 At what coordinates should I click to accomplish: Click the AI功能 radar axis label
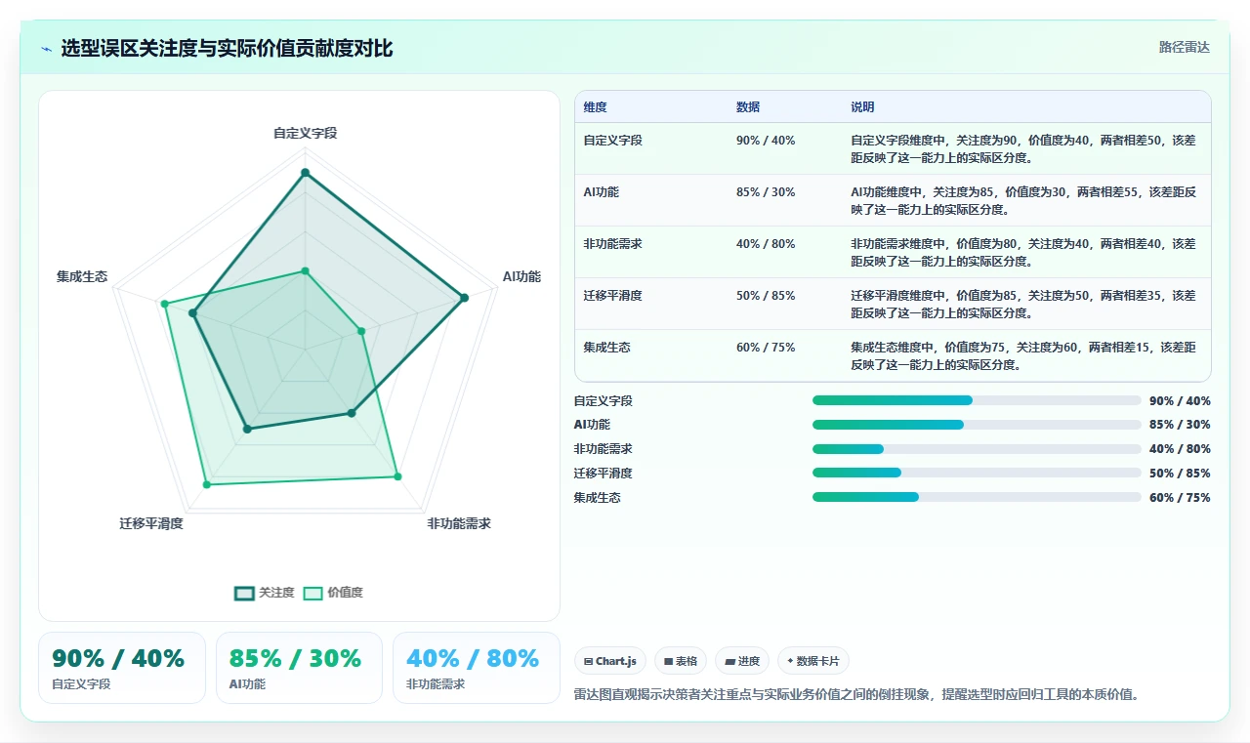point(521,277)
